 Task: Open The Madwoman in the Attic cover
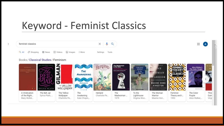[x=121, y=77]
